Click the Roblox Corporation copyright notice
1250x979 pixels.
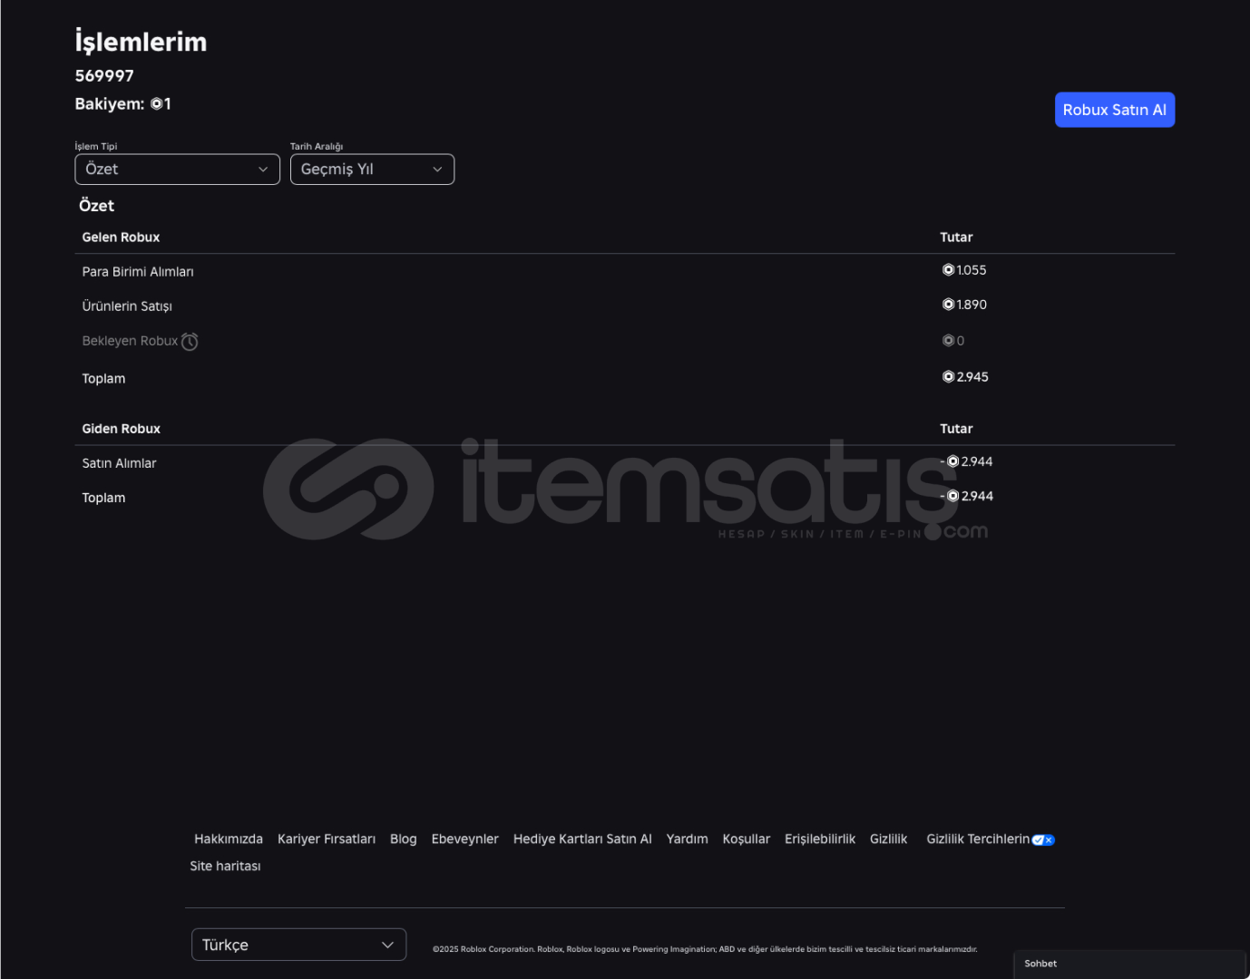pyautogui.click(x=705, y=949)
